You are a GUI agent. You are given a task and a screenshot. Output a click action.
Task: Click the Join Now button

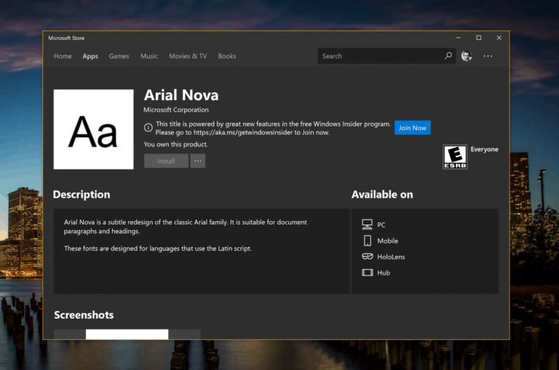[x=413, y=128]
